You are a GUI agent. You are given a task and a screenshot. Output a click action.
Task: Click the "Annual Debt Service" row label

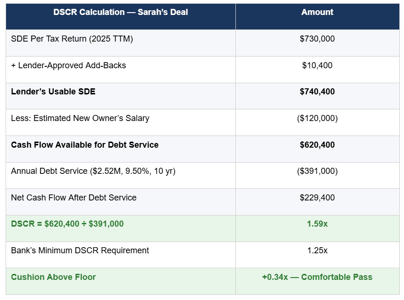coord(93,171)
